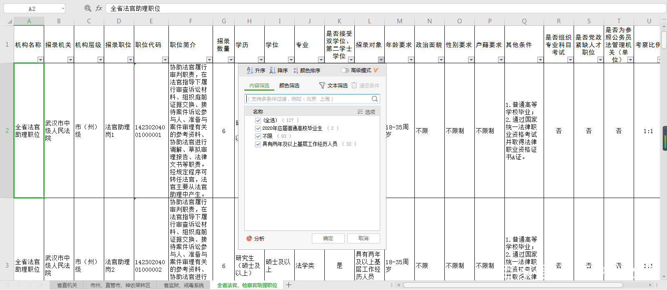
Task: Select cell 法官助理岗1
Action: pyautogui.click(x=119, y=131)
